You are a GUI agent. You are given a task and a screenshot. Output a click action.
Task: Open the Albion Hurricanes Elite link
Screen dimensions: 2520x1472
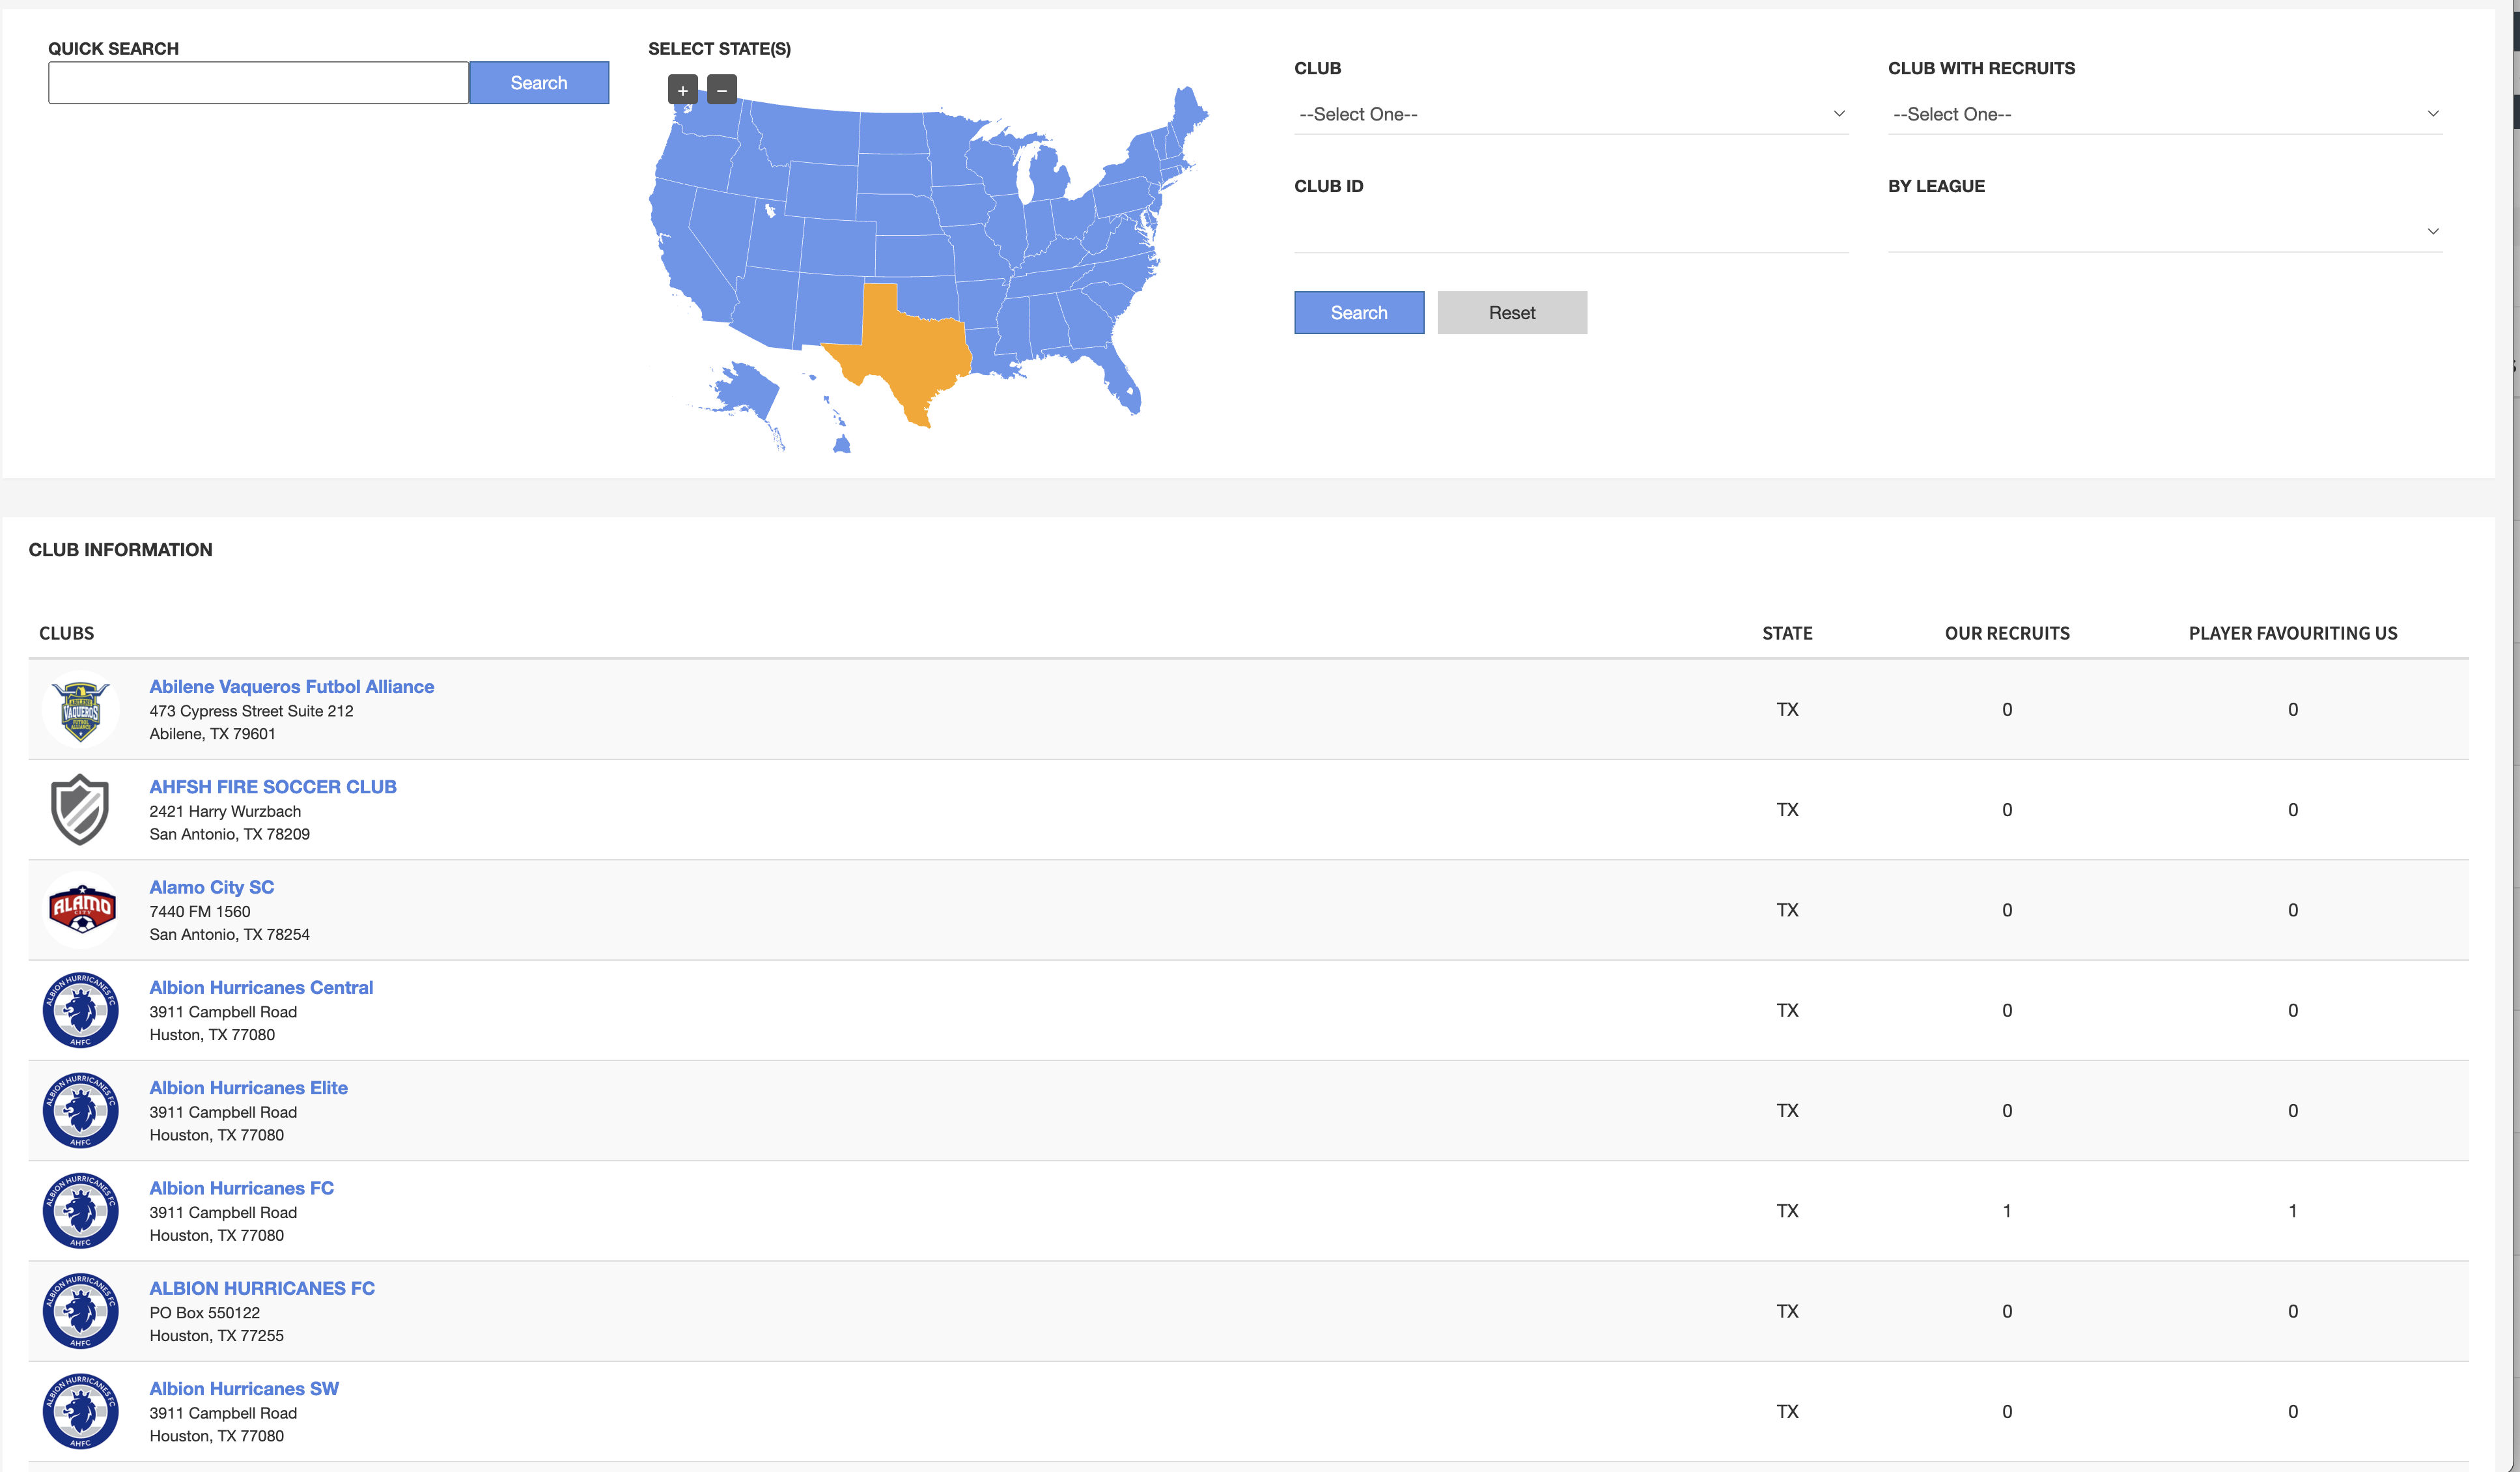pyautogui.click(x=248, y=1088)
